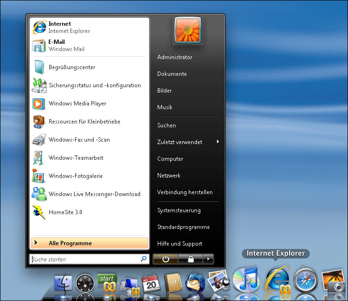The width and height of the screenshot is (348, 301).
Task: Click the power button in Start menu
Action: coord(165,259)
